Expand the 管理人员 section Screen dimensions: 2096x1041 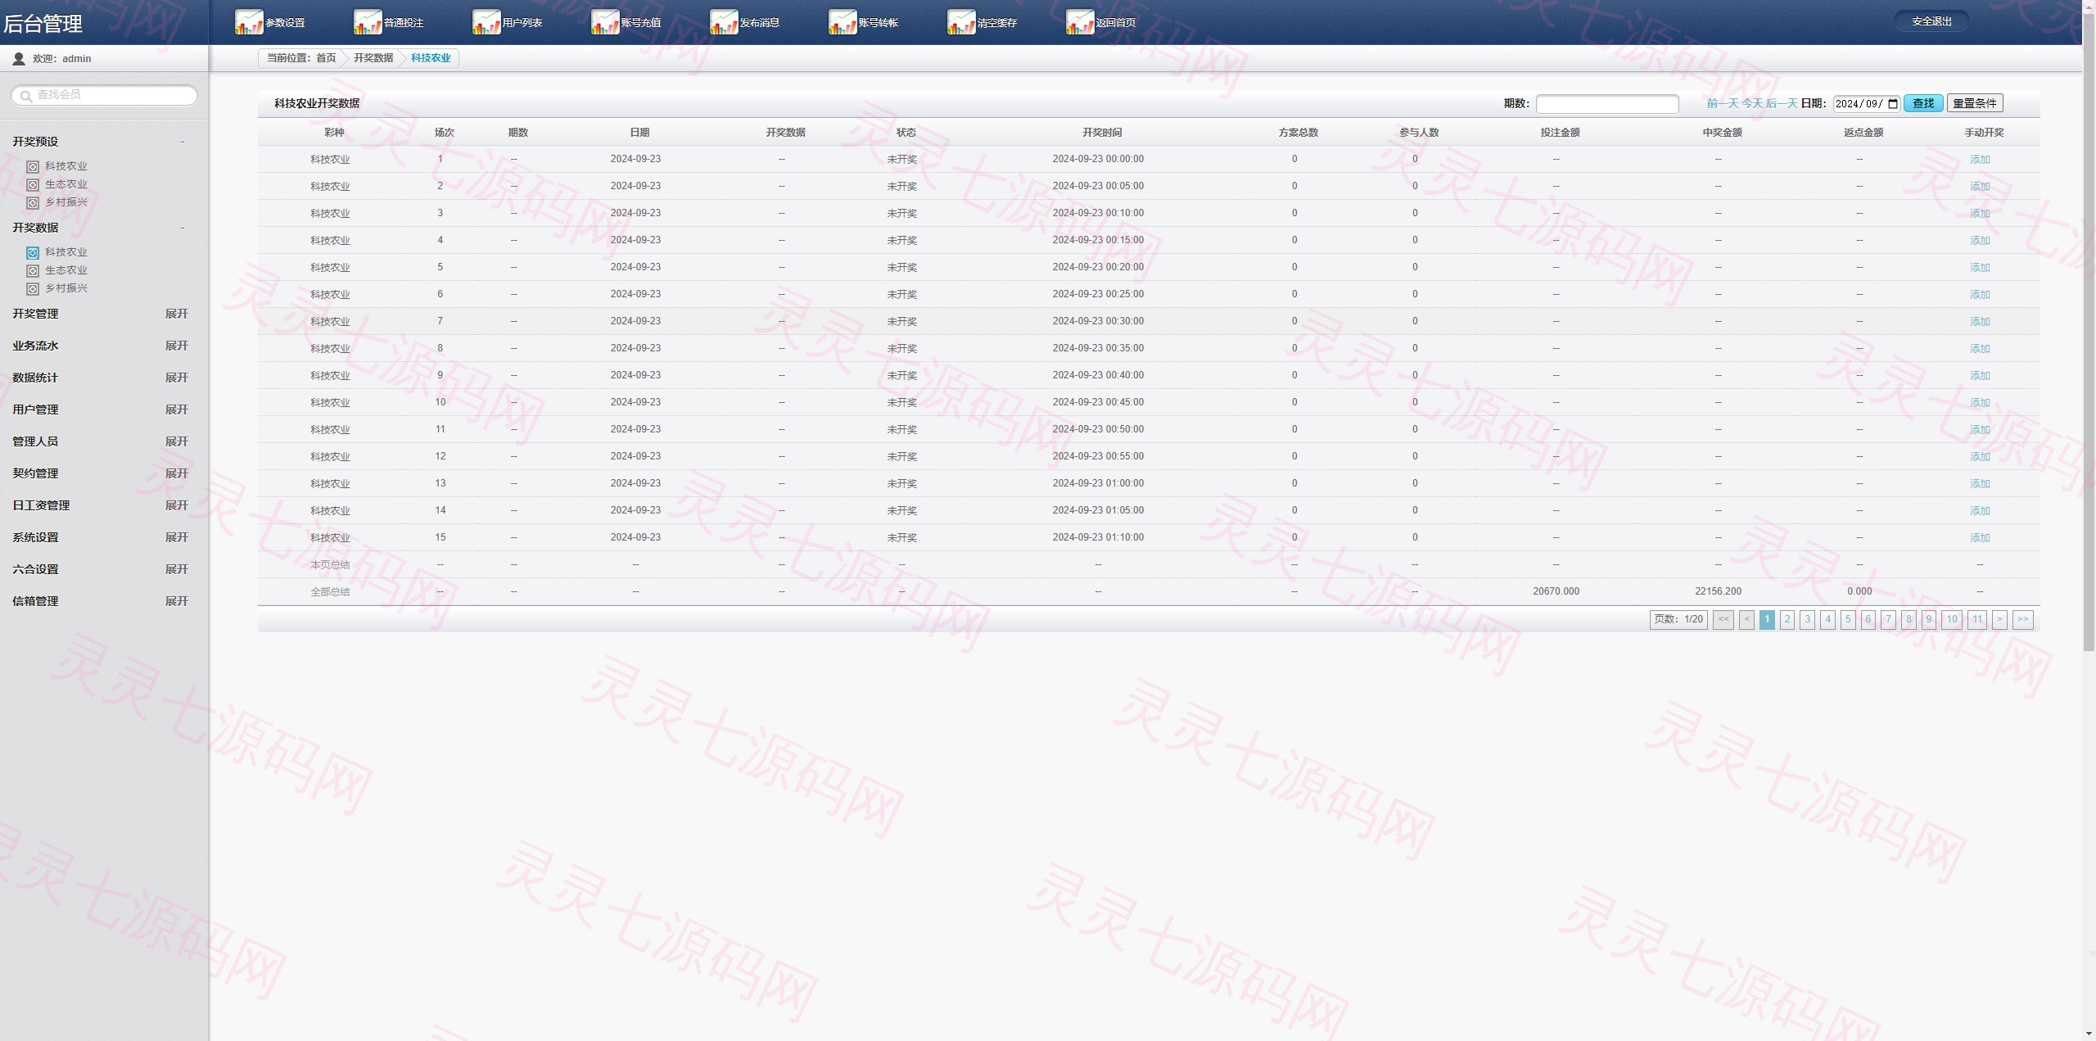(177, 441)
